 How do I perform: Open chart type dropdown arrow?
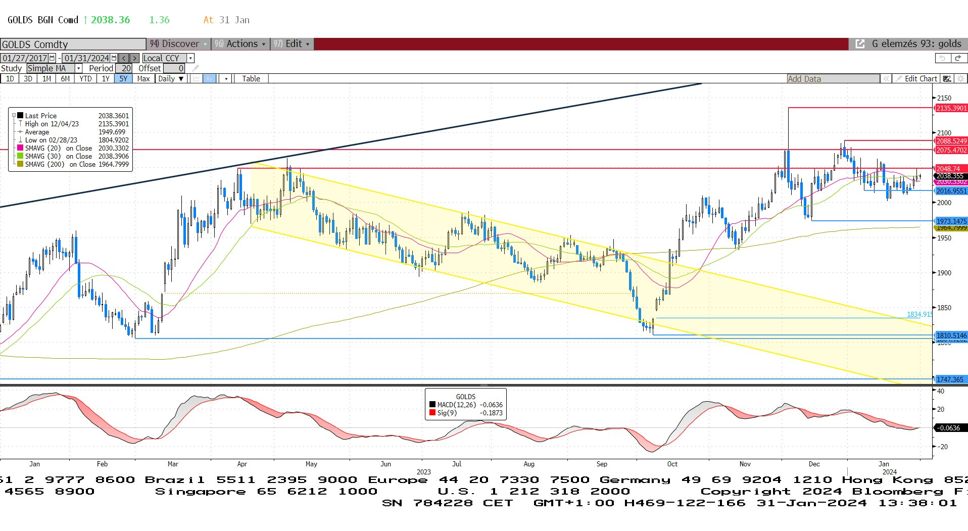226,78
